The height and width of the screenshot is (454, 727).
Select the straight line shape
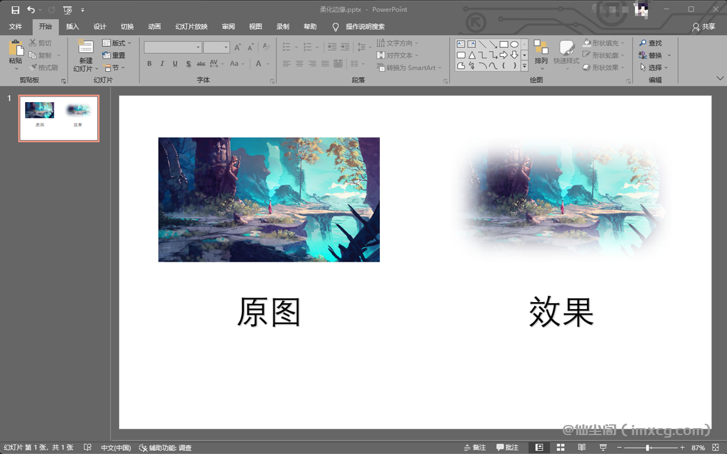[482, 45]
